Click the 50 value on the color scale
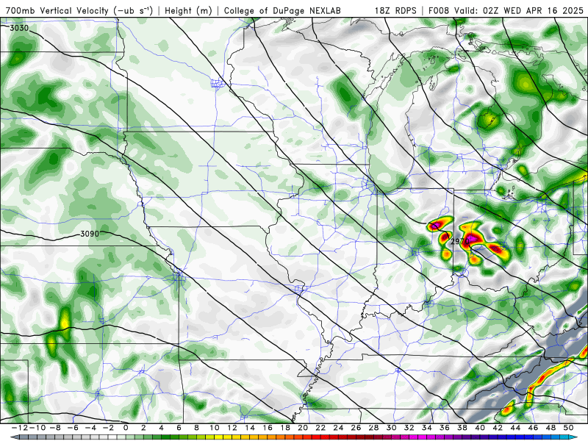 [x=568, y=428]
